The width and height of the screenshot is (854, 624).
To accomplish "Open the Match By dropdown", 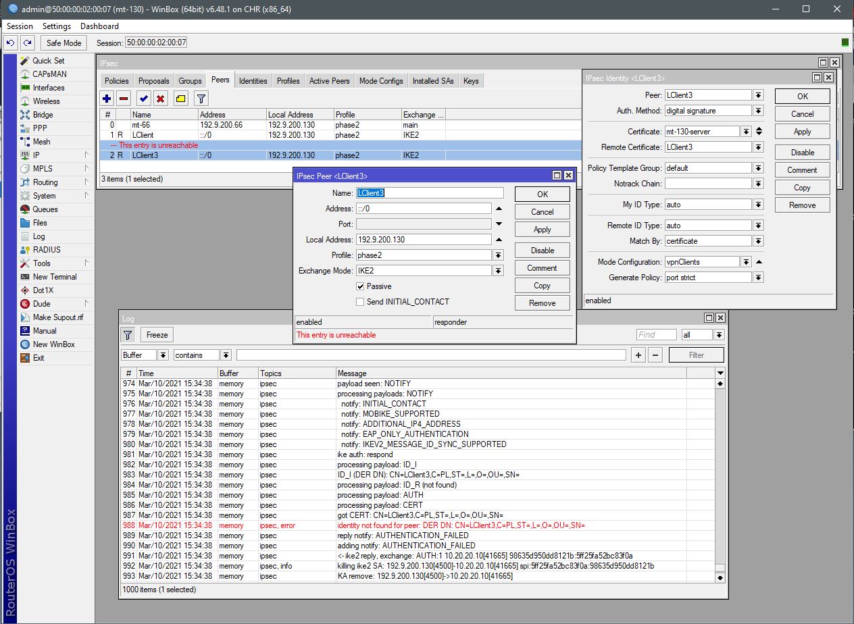I will [x=759, y=241].
